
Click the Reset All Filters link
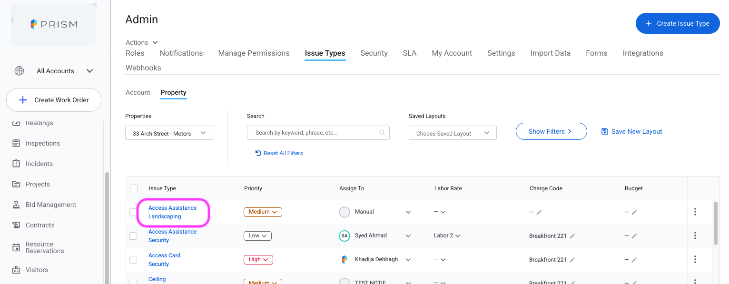coord(279,153)
